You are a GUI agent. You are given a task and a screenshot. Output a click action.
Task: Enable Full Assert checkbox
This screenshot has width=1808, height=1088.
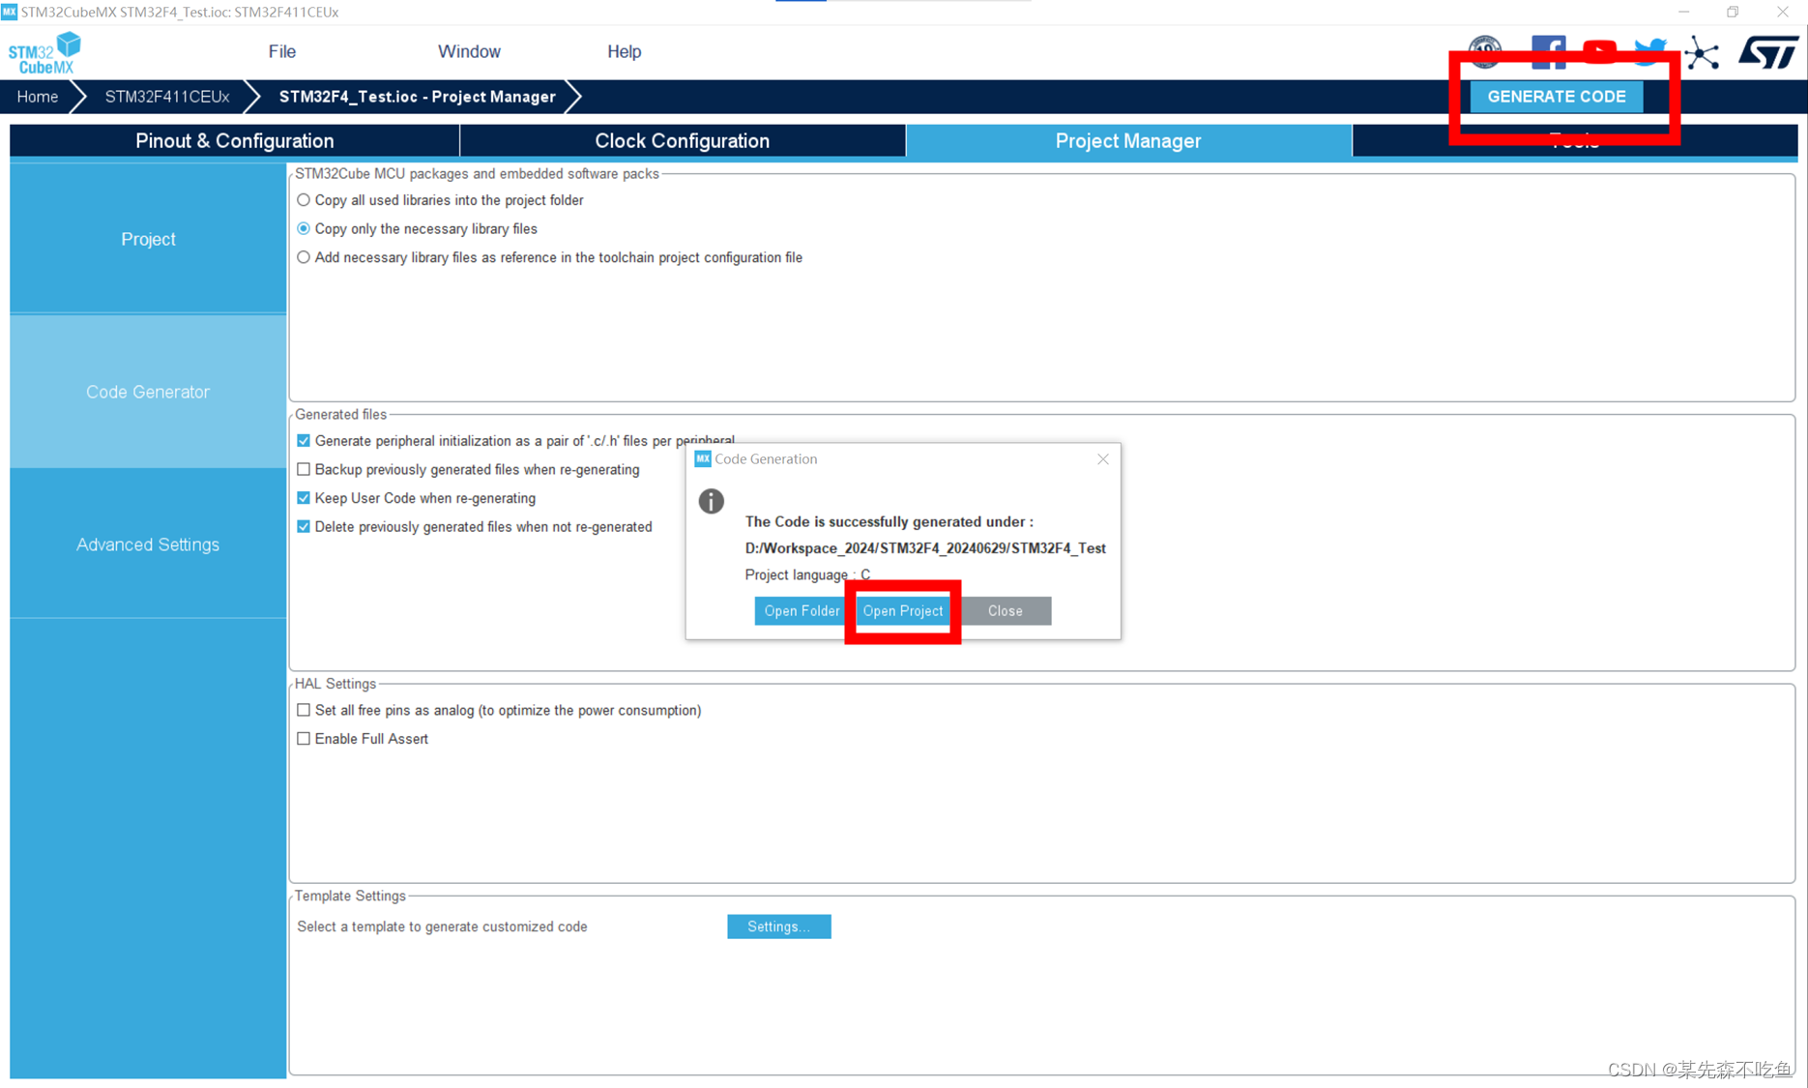pos(304,739)
